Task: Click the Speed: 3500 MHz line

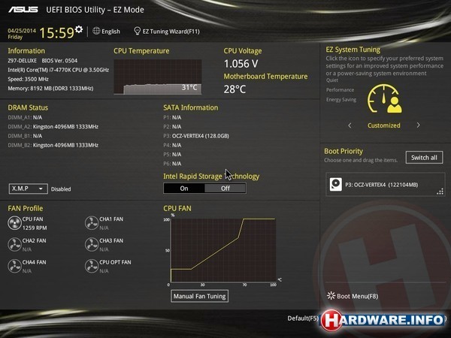Action: (x=29, y=79)
